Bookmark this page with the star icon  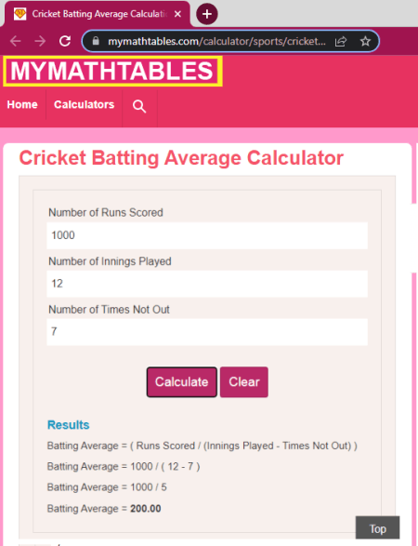point(365,42)
